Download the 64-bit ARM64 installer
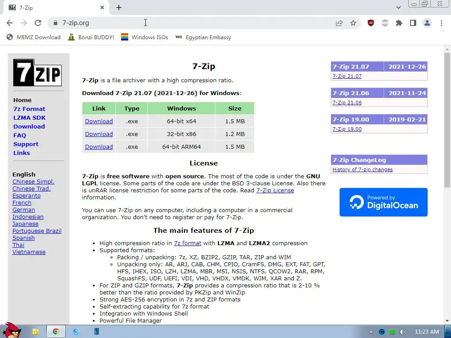Viewport: 451px width, 338px height. pyautogui.click(x=99, y=147)
